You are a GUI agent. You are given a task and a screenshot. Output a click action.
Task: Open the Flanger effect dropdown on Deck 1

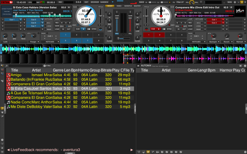pyautogui.click(x=34, y=42)
